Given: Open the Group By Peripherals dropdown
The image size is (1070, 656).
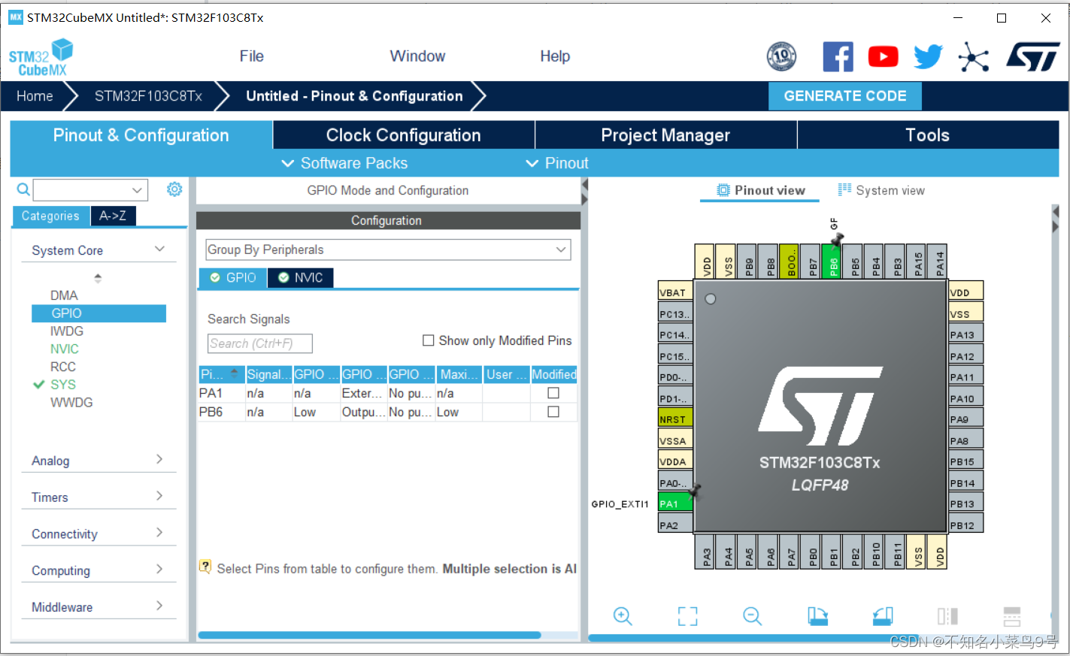Looking at the screenshot, I should click(x=388, y=249).
